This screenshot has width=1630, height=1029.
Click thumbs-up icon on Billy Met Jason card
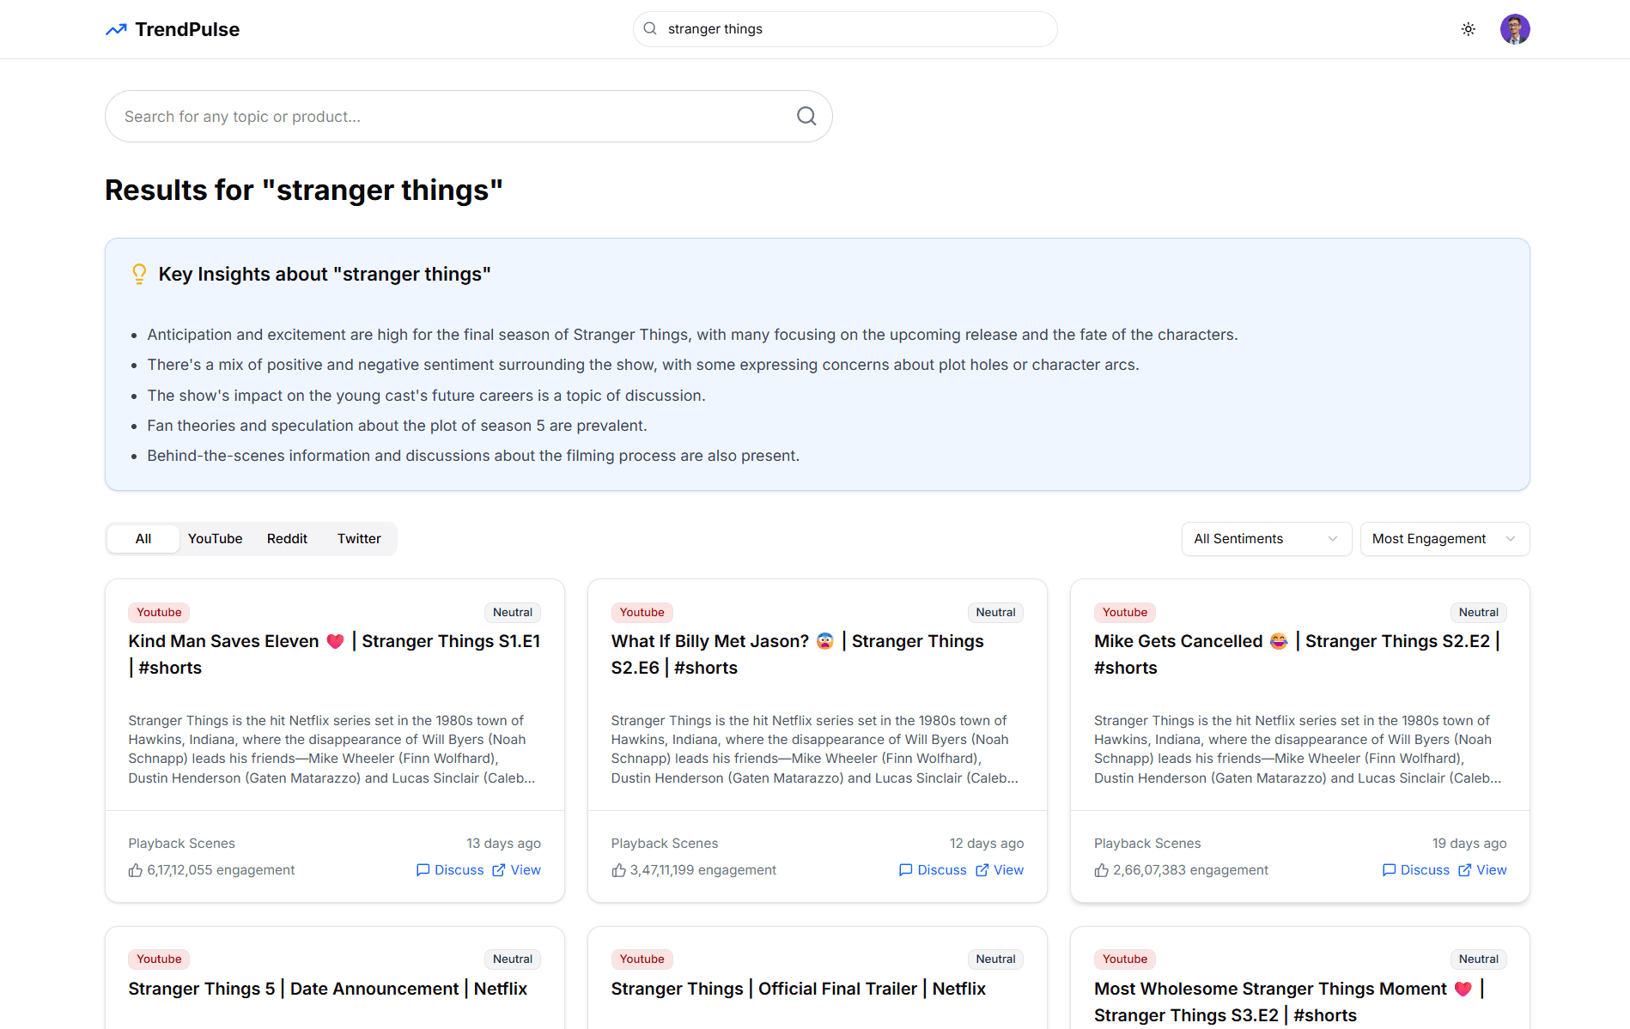[x=618, y=870]
